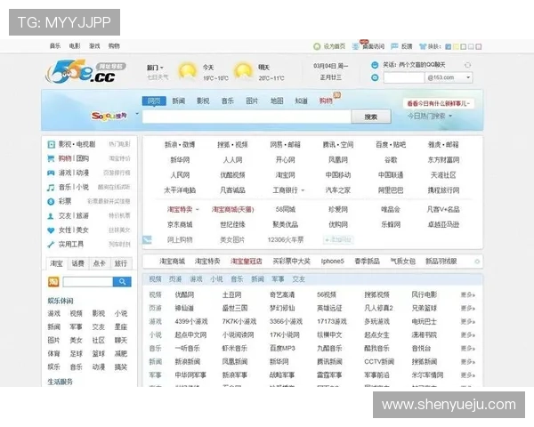This screenshot has height=427, width=534.
Task: Switch to the 图片 search tab
Action: click(252, 101)
